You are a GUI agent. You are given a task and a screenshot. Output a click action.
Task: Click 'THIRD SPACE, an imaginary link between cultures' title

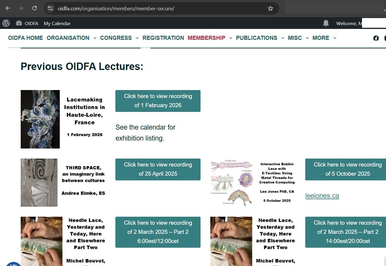point(83,174)
